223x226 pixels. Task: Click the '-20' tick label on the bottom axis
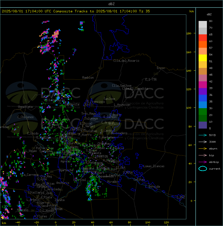36,223
